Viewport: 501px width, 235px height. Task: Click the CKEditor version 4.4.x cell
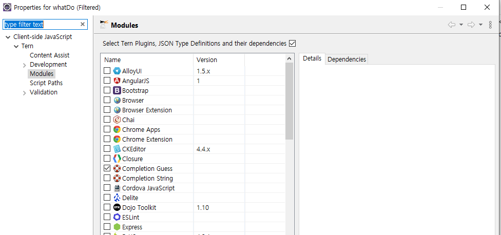point(219,149)
